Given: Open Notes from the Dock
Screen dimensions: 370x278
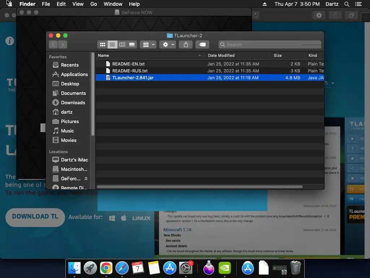Looking at the screenshot, I should (154, 268).
